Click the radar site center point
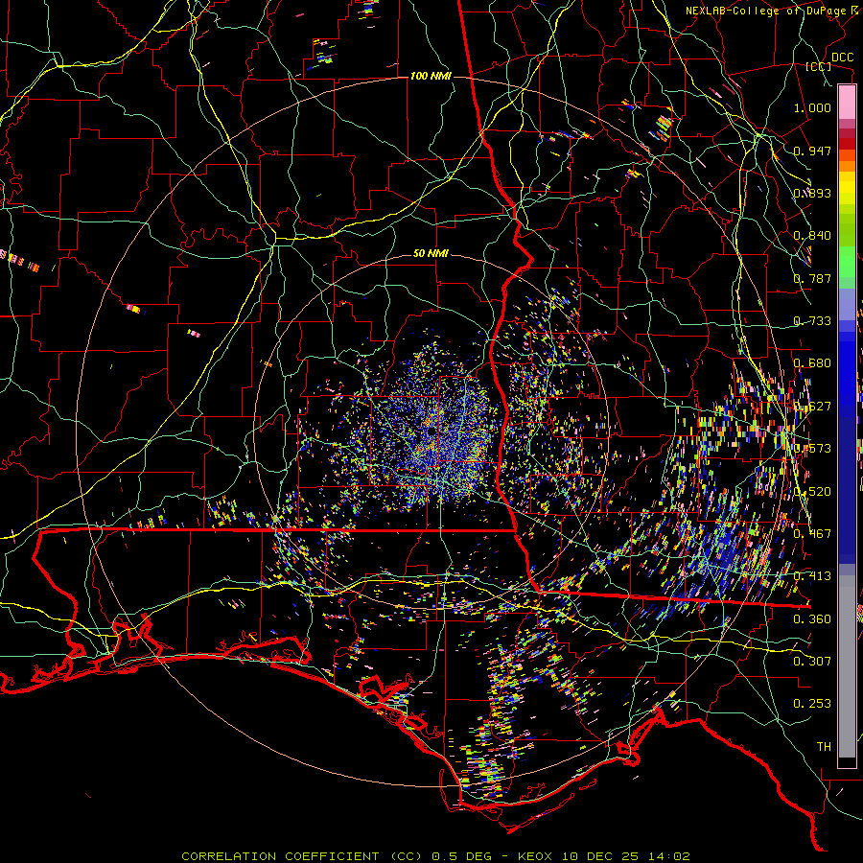863x863 pixels. click(432, 430)
